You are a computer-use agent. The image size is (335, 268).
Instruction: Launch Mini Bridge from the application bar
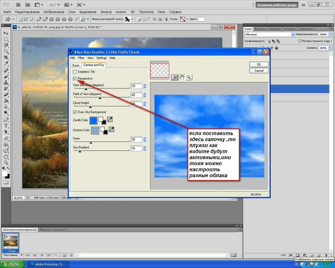click(x=28, y=5)
